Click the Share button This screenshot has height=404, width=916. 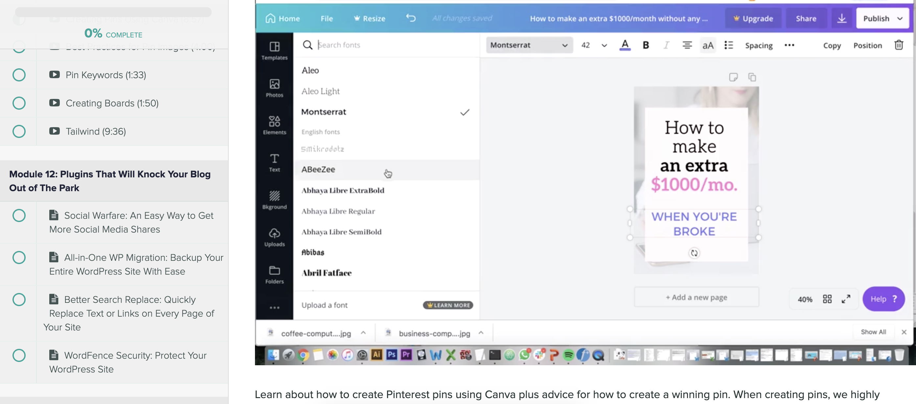(x=806, y=18)
